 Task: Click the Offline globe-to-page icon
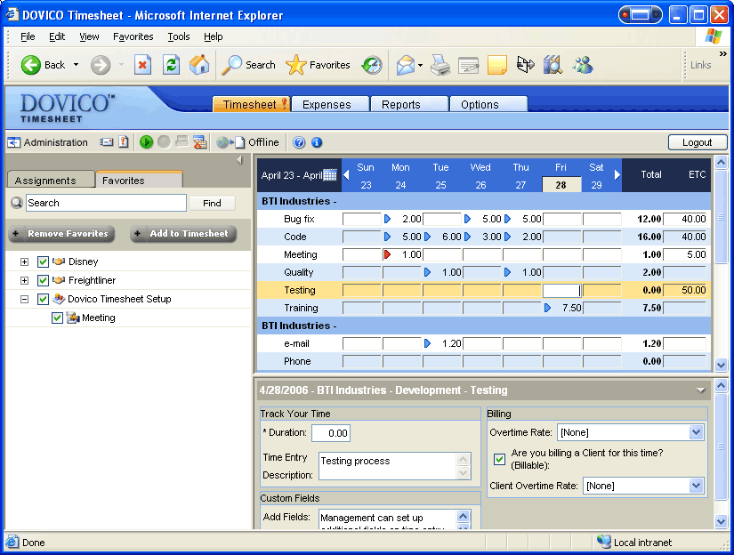coord(230,142)
